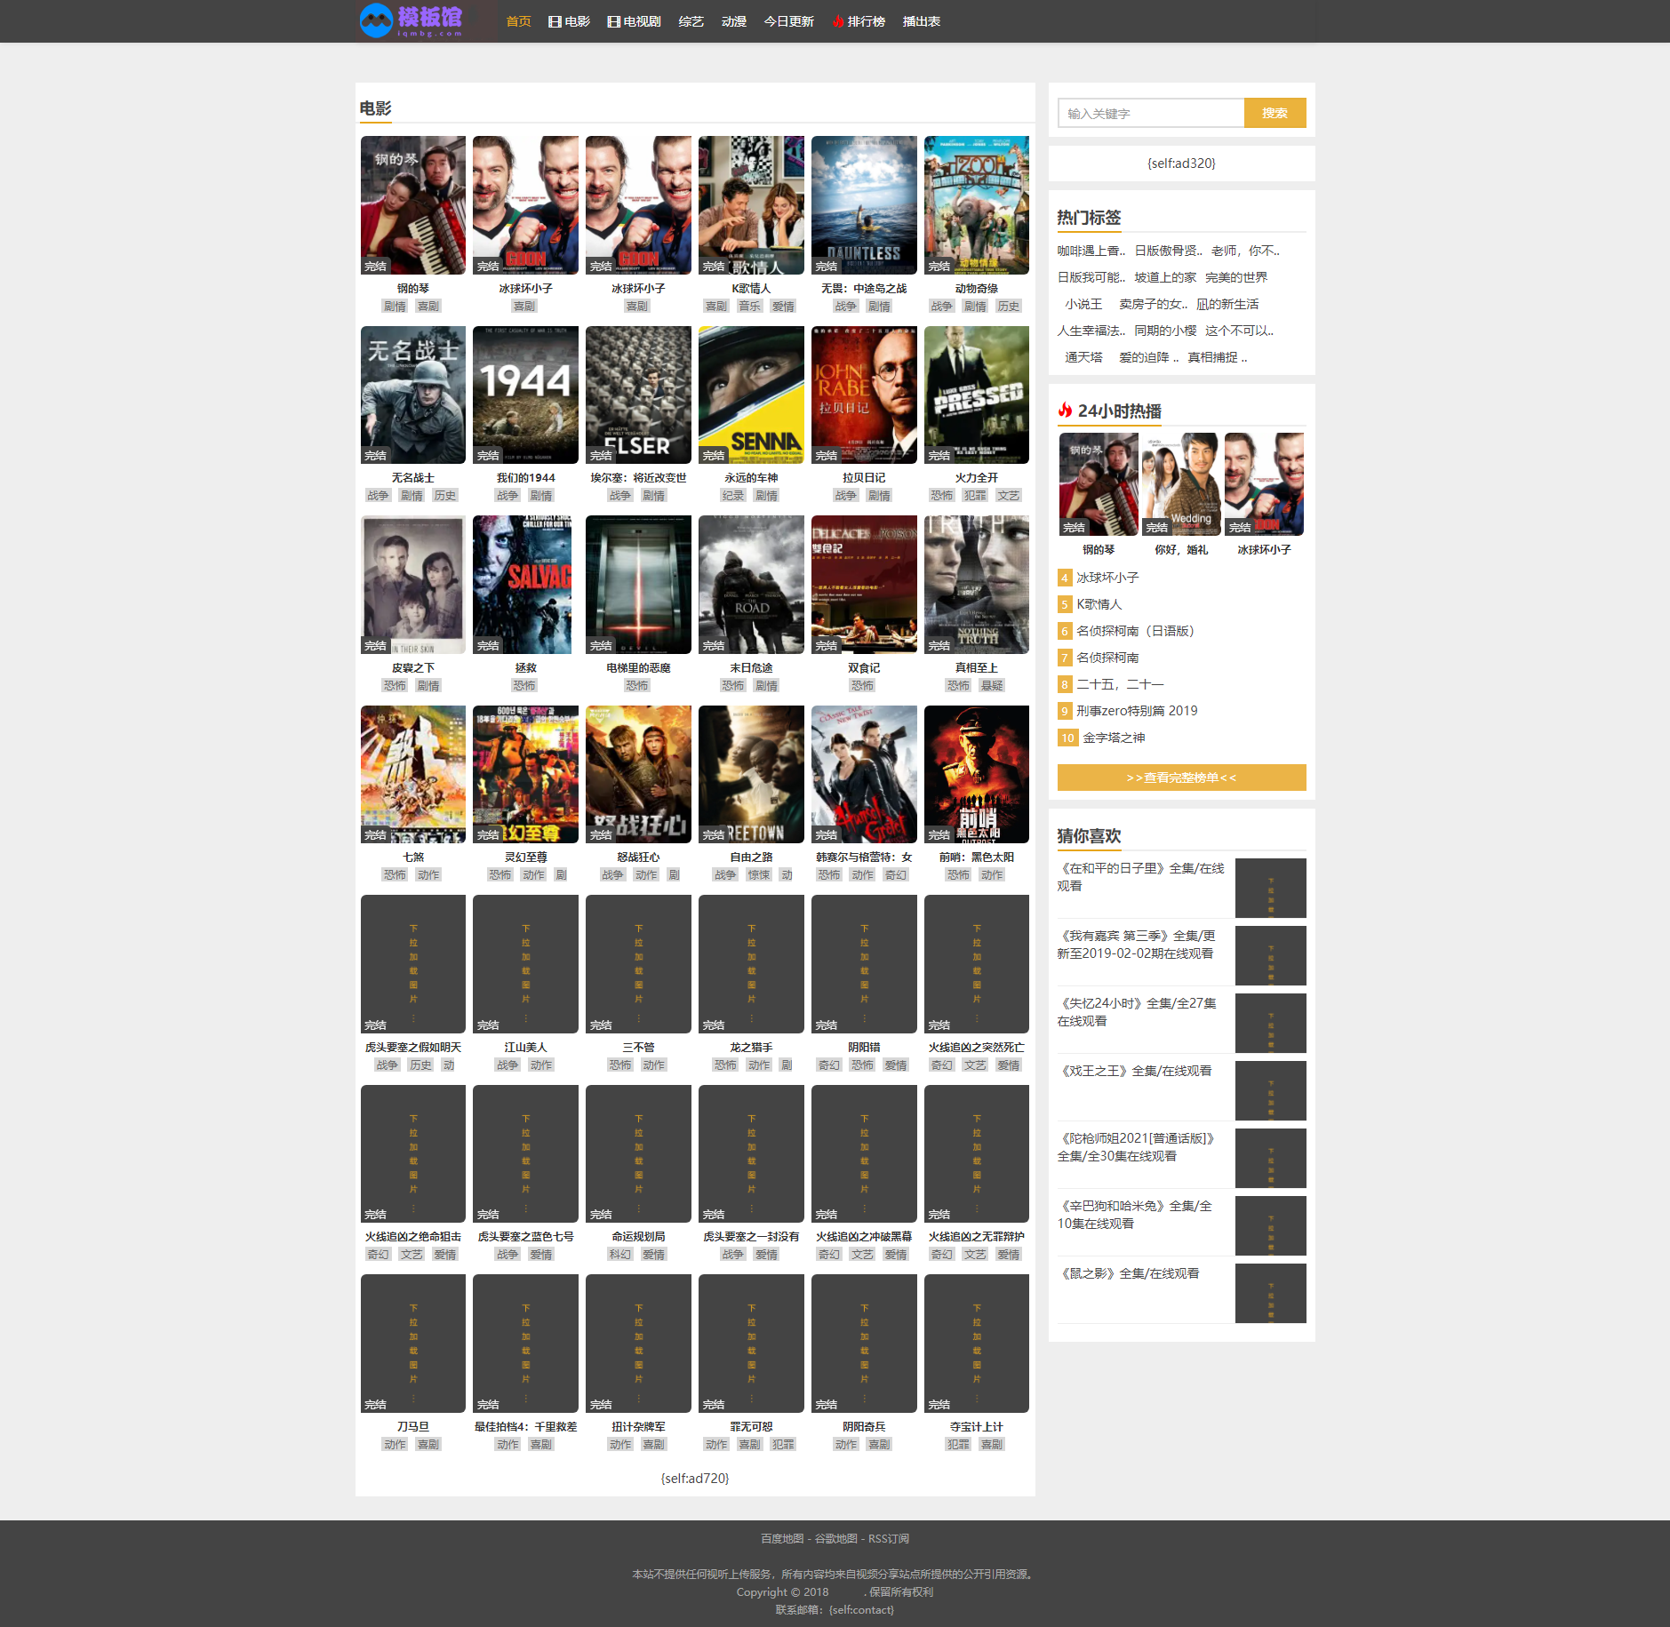This screenshot has width=1670, height=1627.
Task: Open ranked item 9 刑事zero特别篇 2019
Action: [1137, 711]
